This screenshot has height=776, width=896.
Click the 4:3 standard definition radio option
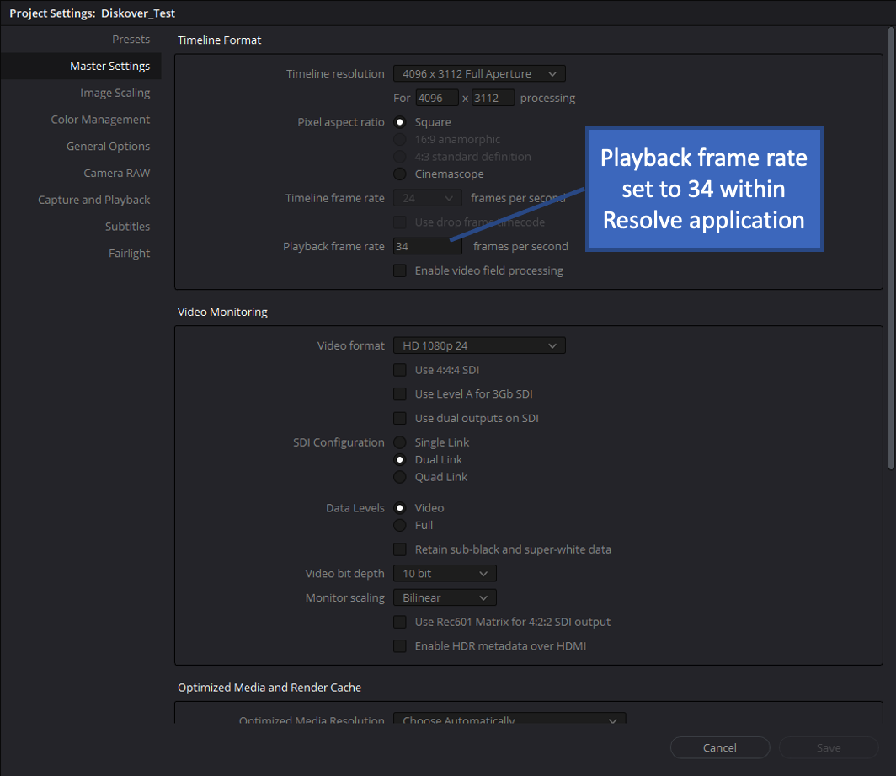tap(400, 157)
